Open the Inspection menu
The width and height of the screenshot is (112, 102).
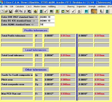81,7
